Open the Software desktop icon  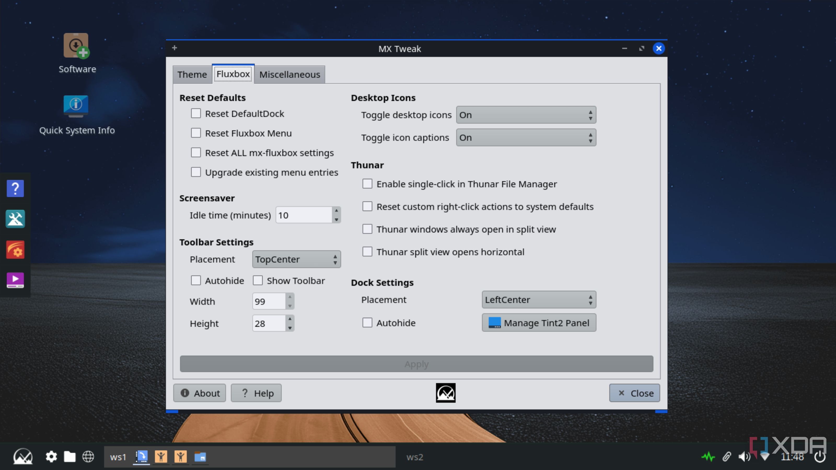click(76, 46)
